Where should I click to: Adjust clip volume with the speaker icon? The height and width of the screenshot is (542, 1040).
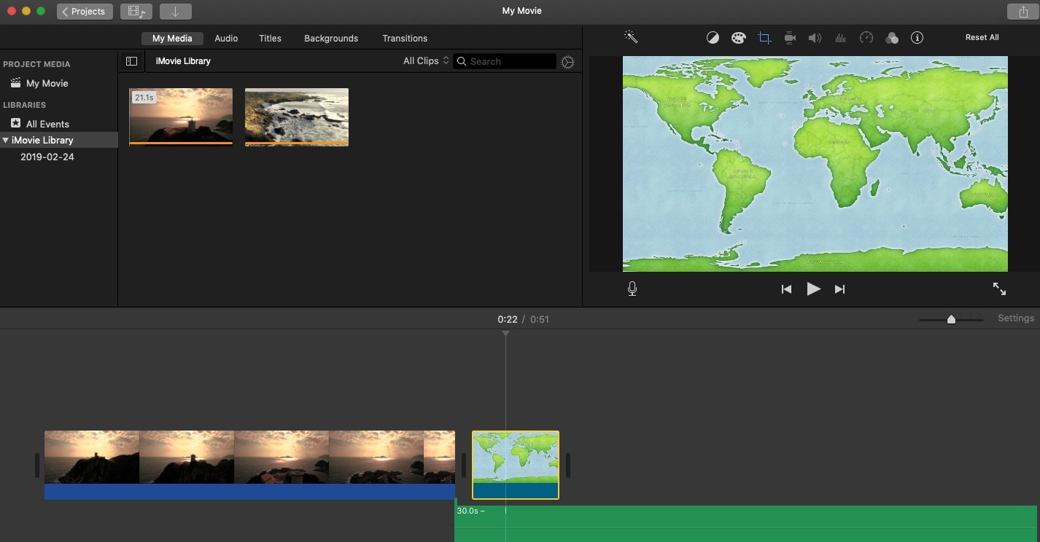pyautogui.click(x=815, y=37)
